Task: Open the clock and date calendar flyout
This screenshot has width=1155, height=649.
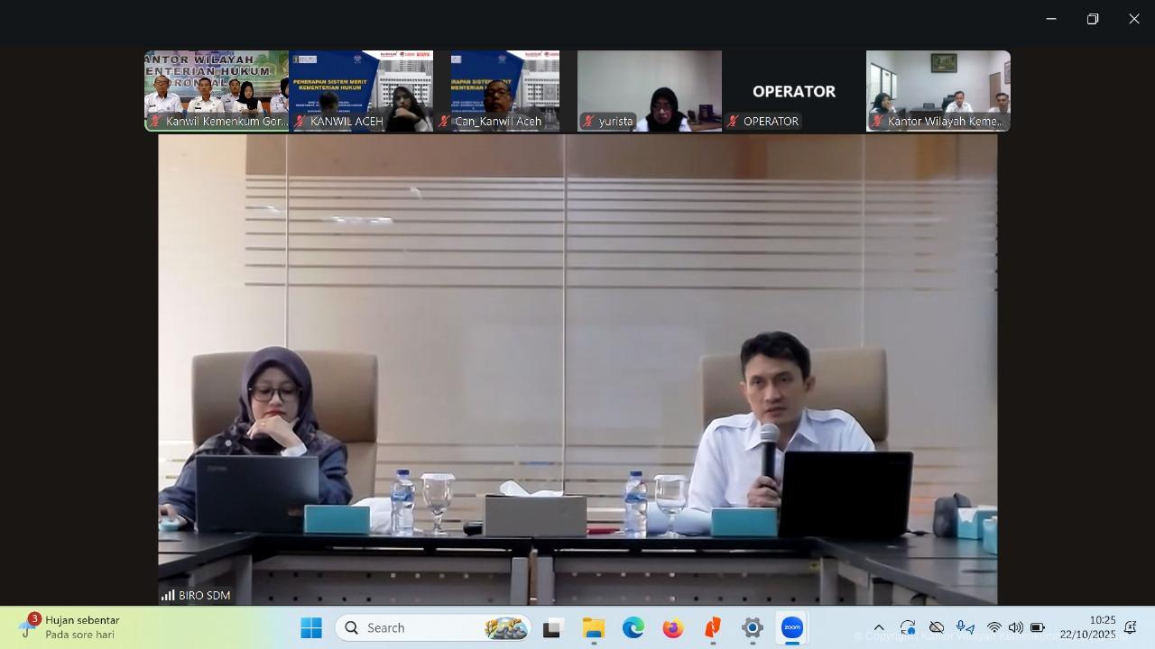Action: tap(1087, 627)
